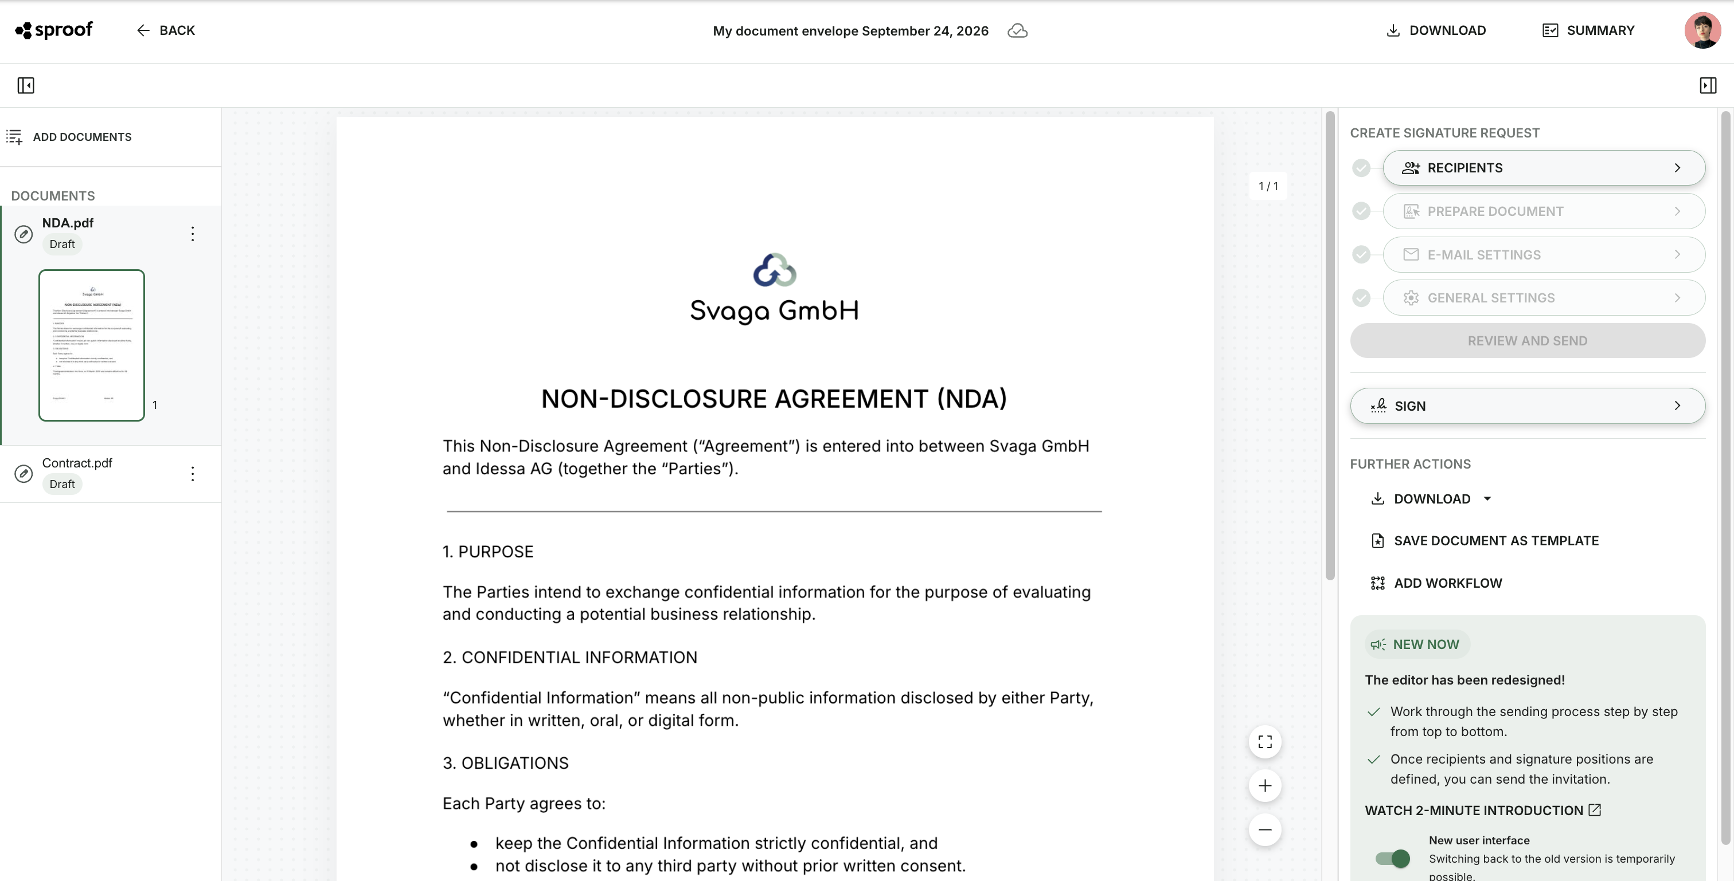Collapse the right actions panel

[1708, 85]
